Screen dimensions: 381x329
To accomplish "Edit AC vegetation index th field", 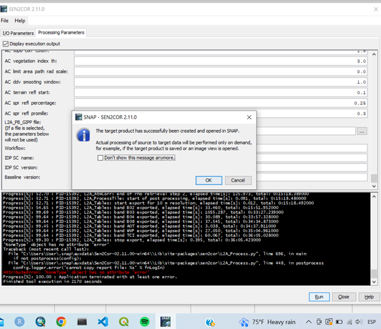I will [x=220, y=61].
